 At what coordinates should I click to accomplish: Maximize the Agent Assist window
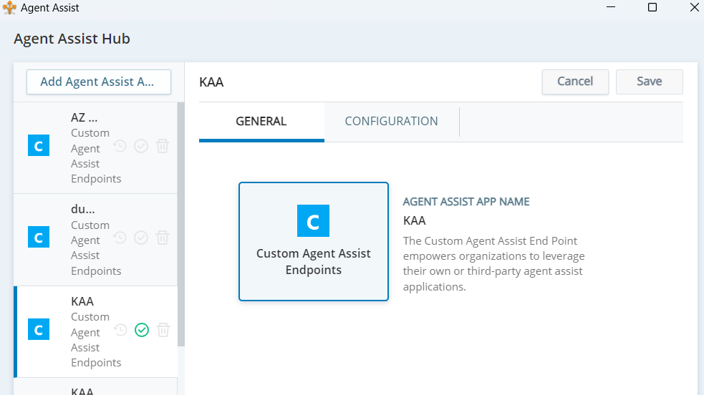(x=652, y=8)
